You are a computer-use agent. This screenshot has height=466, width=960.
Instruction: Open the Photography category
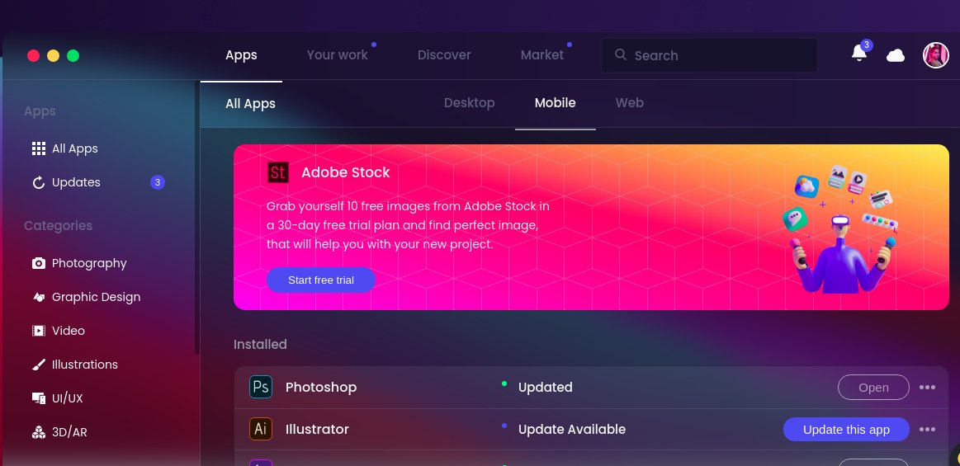pyautogui.click(x=89, y=263)
